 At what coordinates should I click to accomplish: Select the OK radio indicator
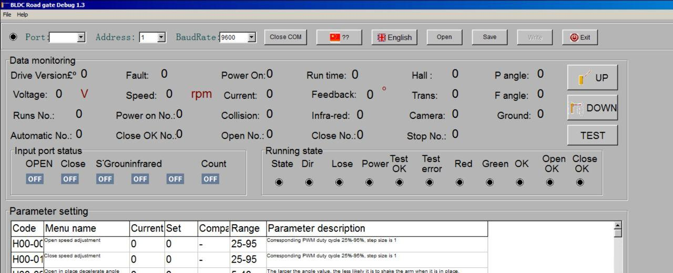[520, 183]
